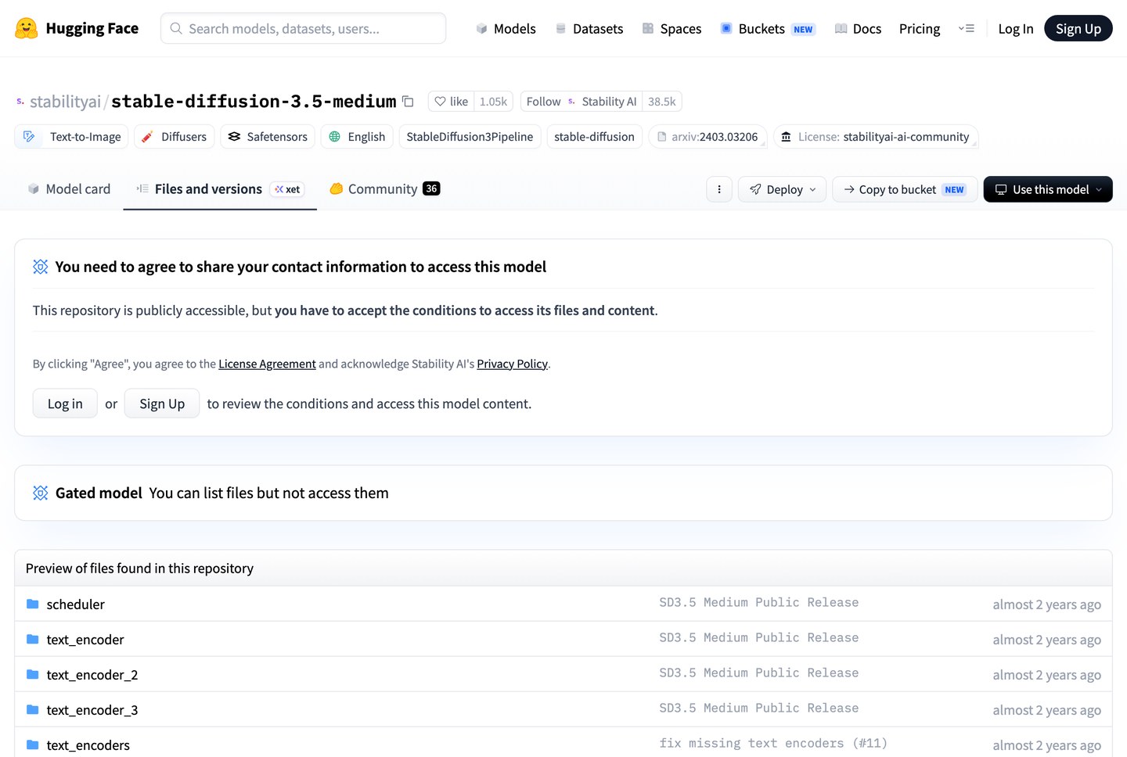Go to the Datasets page

tap(589, 29)
